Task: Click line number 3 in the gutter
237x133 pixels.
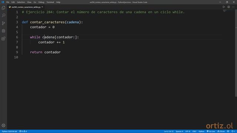Action: (17, 22)
